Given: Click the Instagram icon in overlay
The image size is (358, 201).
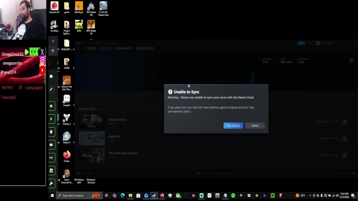Looking at the screenshot, I should (x=43, y=60).
